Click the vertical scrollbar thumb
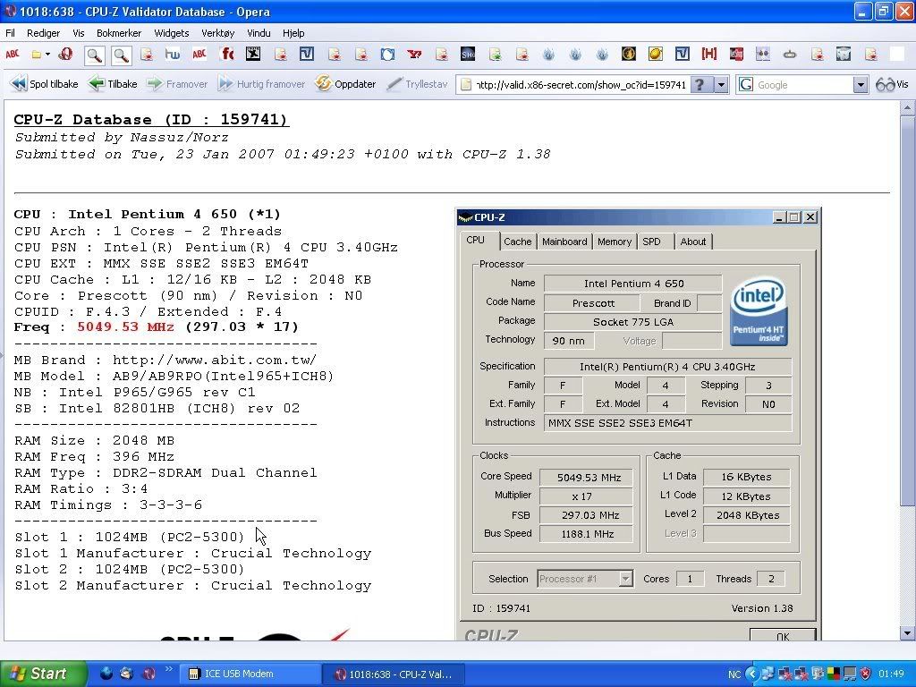916x687 pixels. (x=907, y=310)
